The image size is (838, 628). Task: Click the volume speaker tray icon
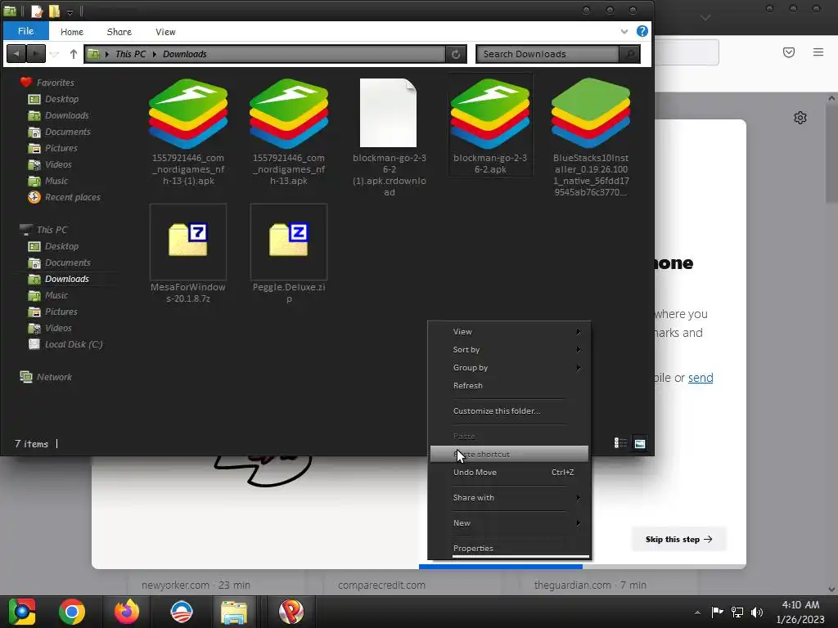pyautogui.click(x=756, y=612)
